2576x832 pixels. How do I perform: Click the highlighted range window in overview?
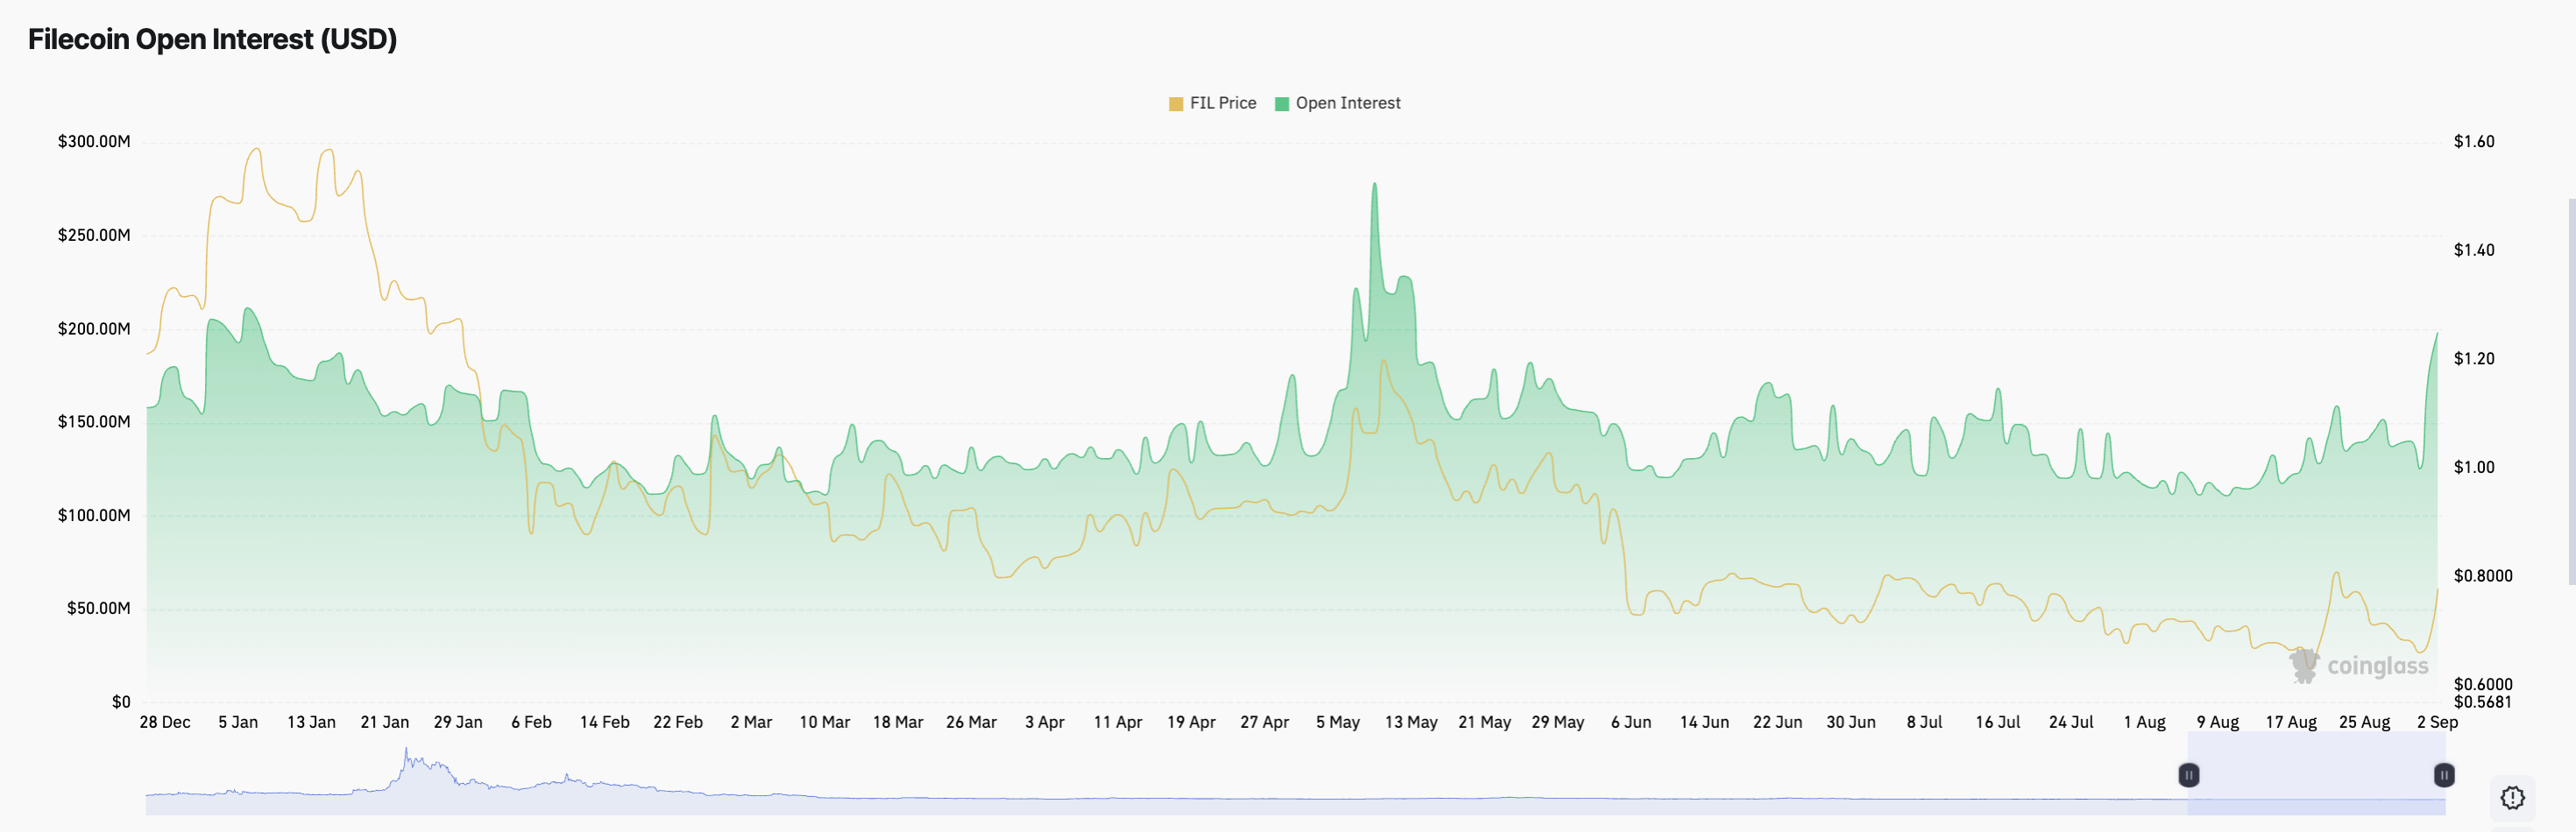coord(2316,773)
